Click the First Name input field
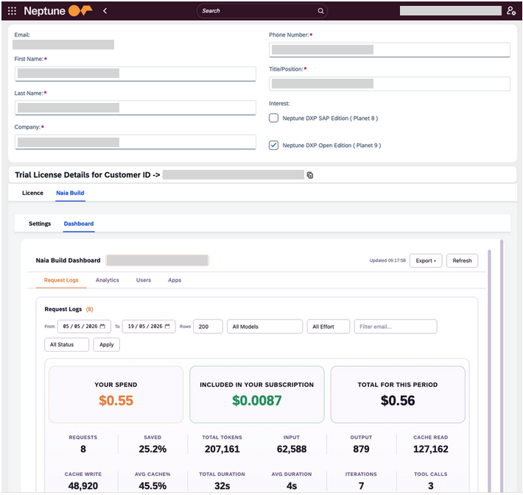 (136, 74)
